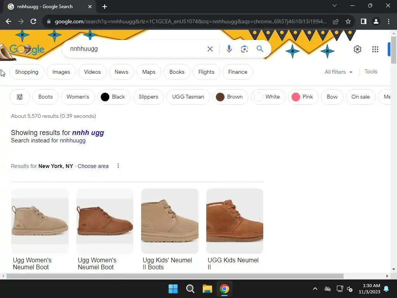The height and width of the screenshot is (298, 397).
Task: Toggle the Bow filter chip
Action: 332,97
